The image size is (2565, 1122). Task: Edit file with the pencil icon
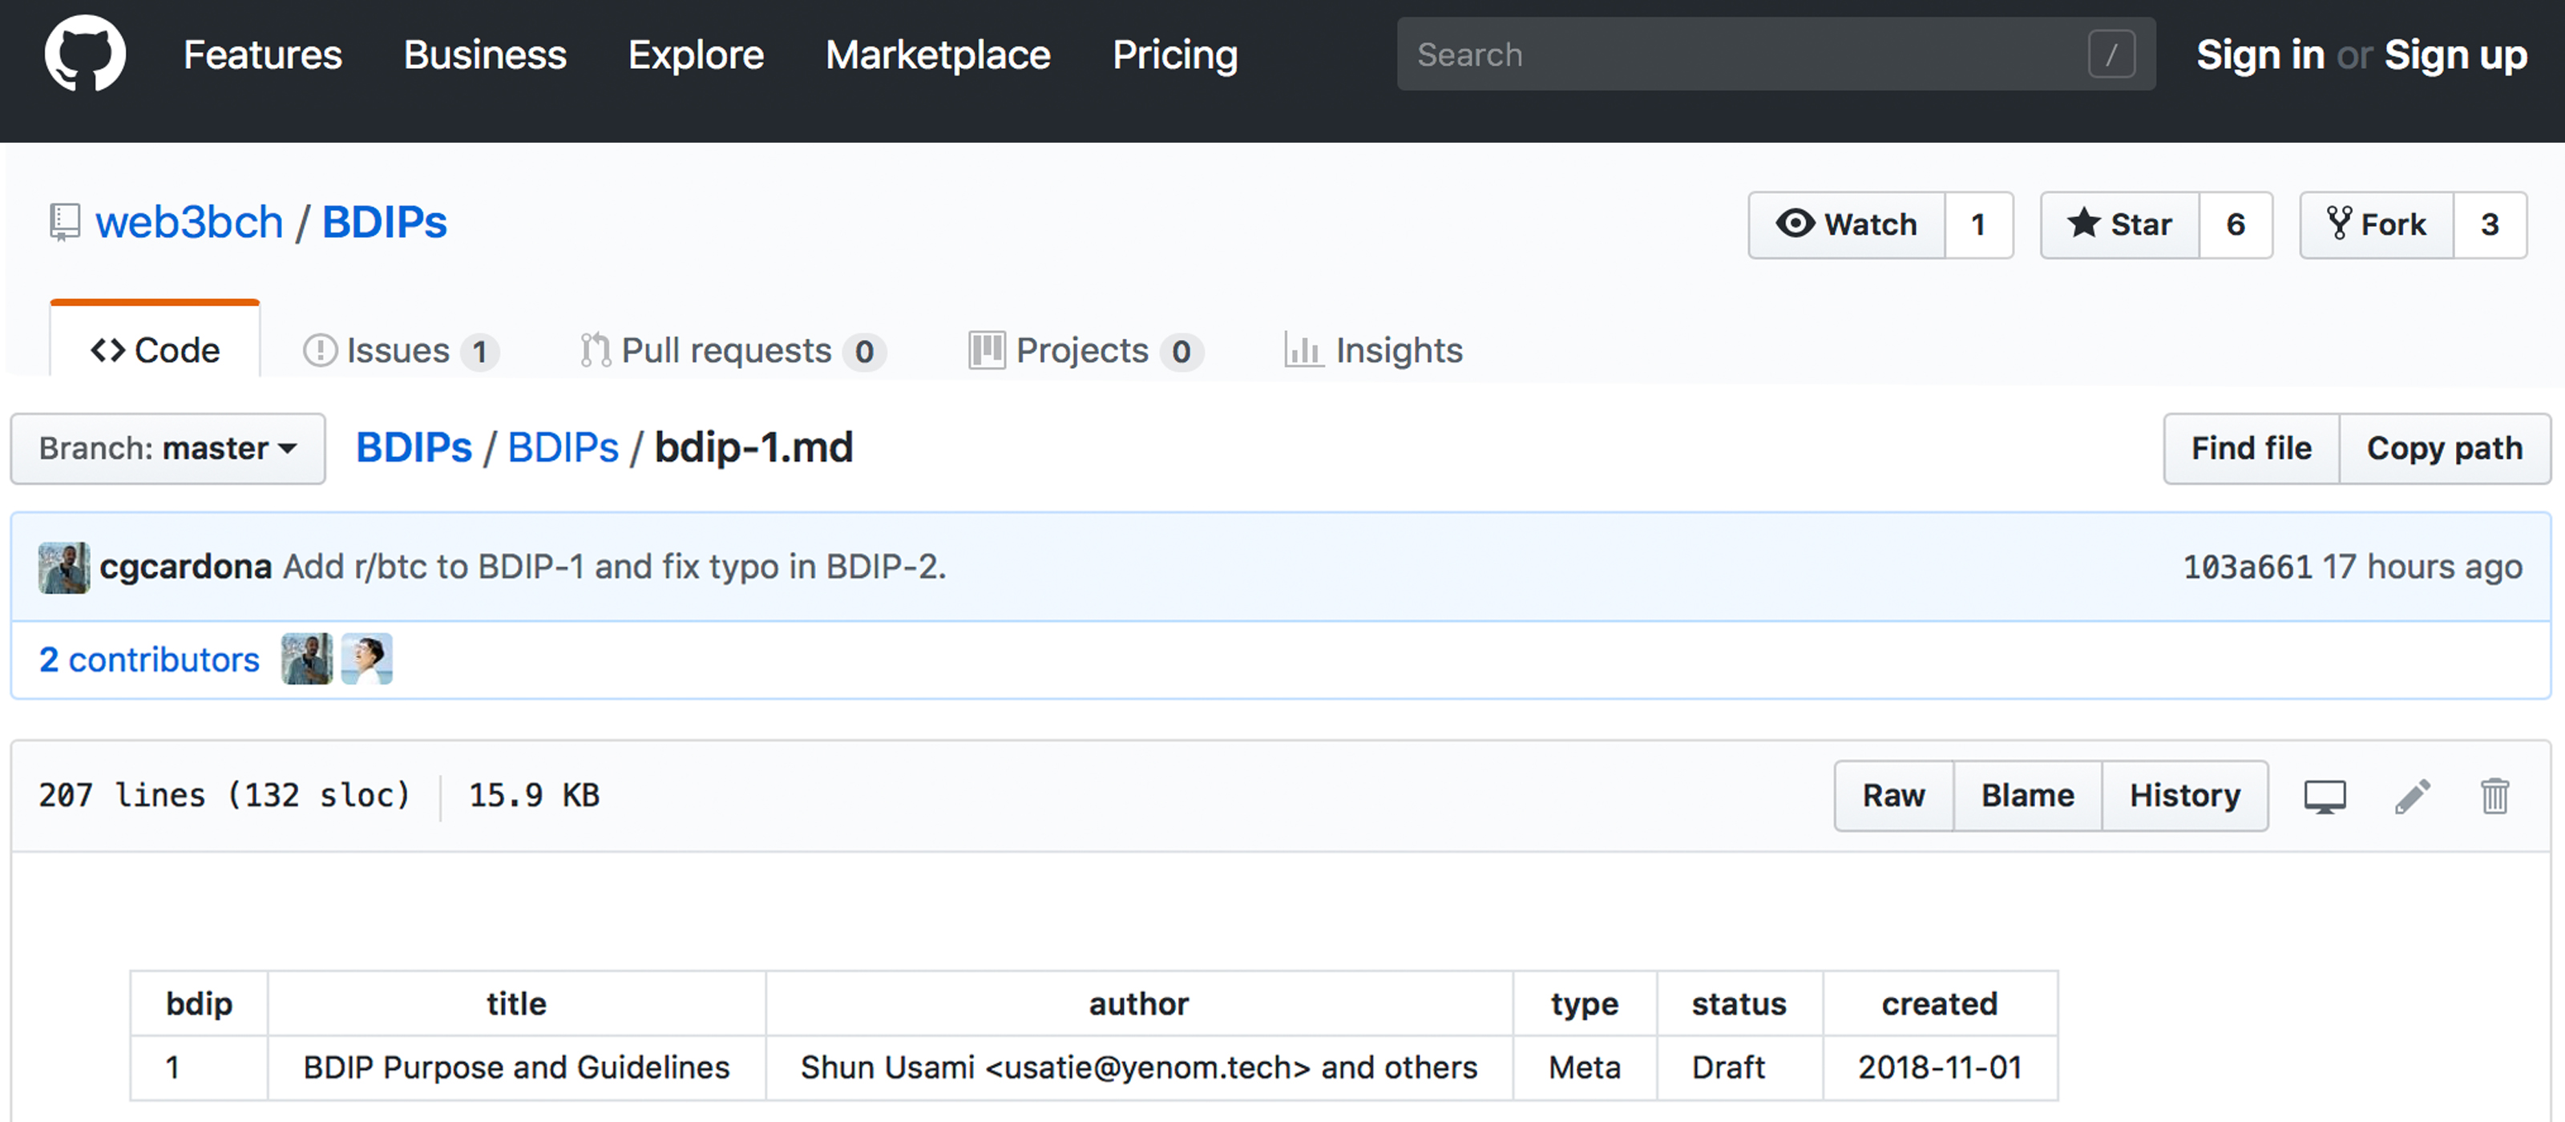(2413, 796)
